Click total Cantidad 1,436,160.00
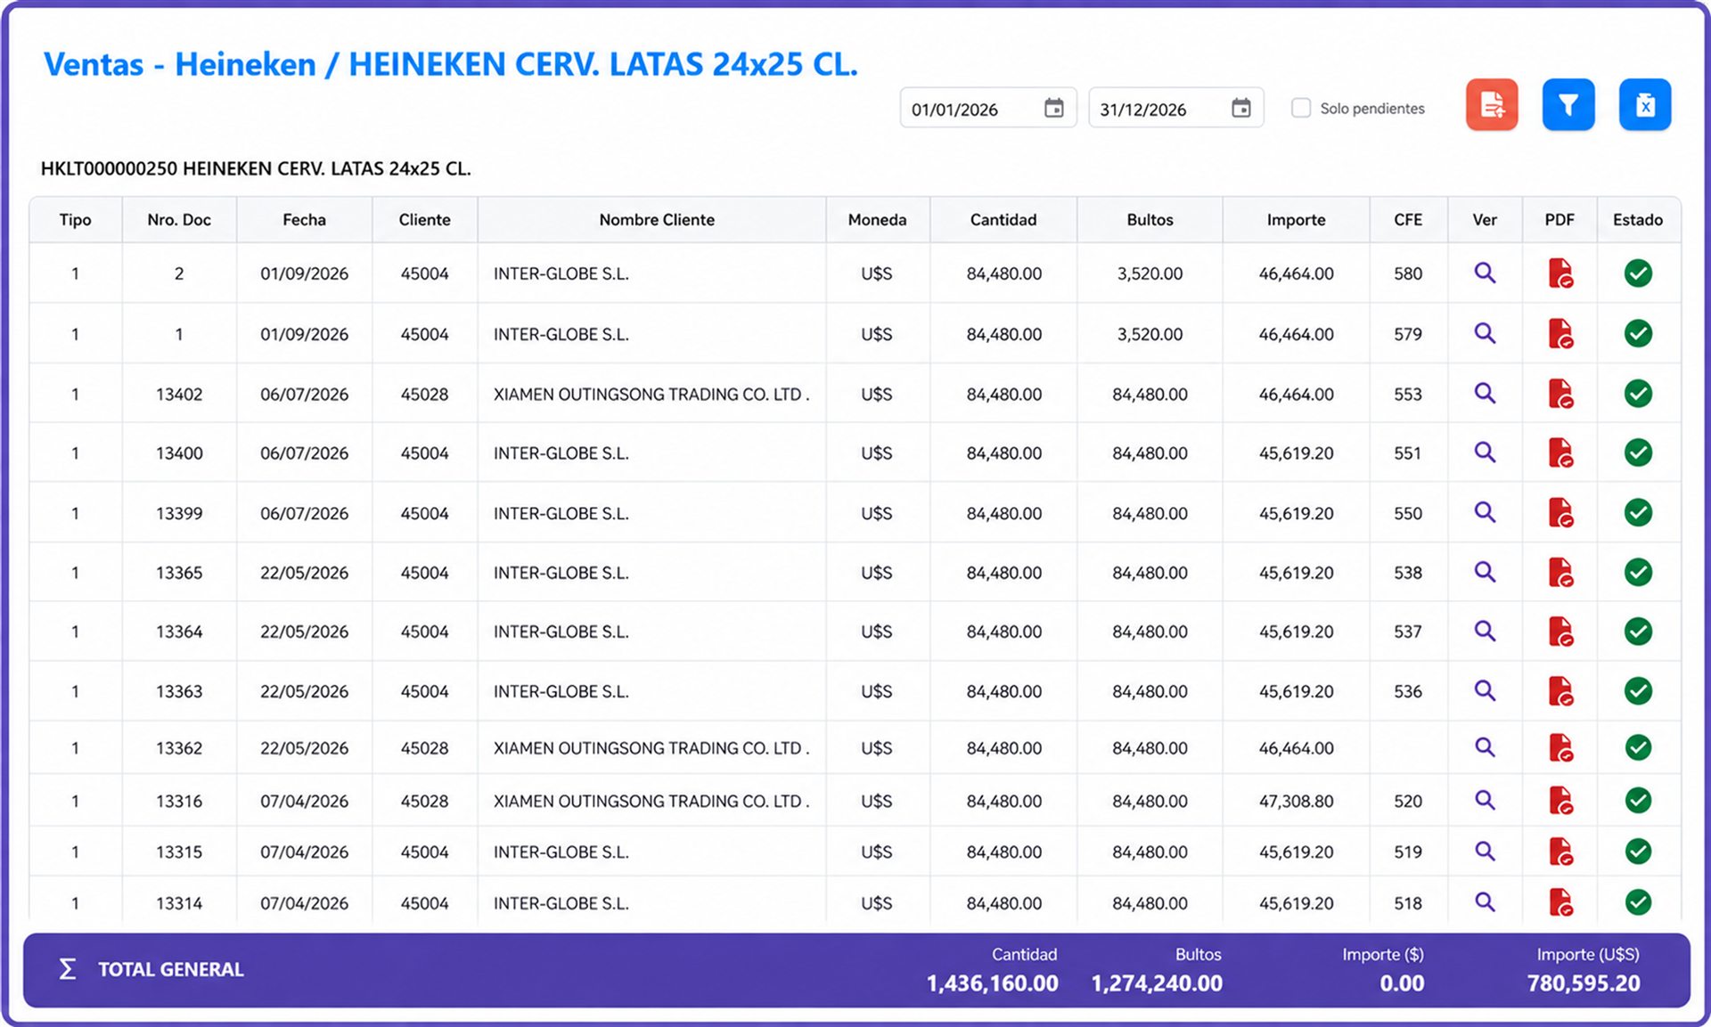The image size is (1711, 1027). [992, 983]
